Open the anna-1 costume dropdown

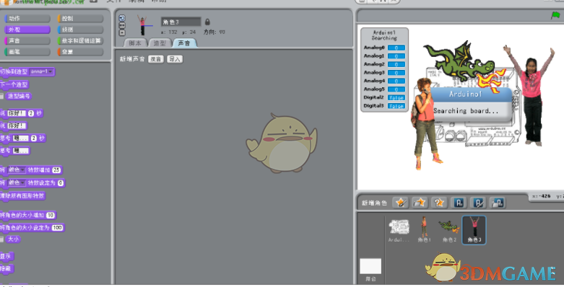point(42,72)
